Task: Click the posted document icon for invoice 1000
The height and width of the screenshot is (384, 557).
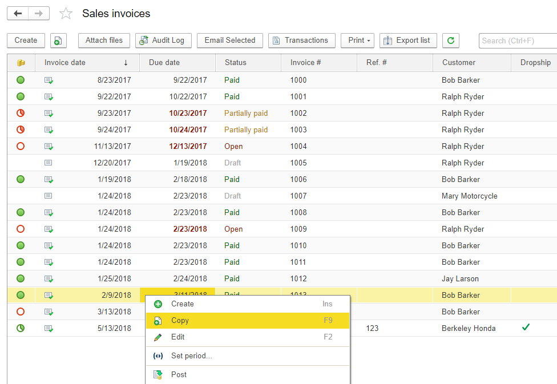Action: (49, 80)
